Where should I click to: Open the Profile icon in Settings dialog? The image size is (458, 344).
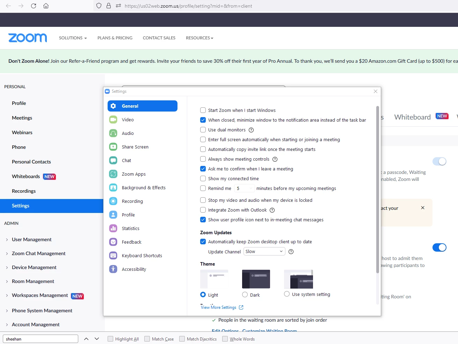[113, 215]
